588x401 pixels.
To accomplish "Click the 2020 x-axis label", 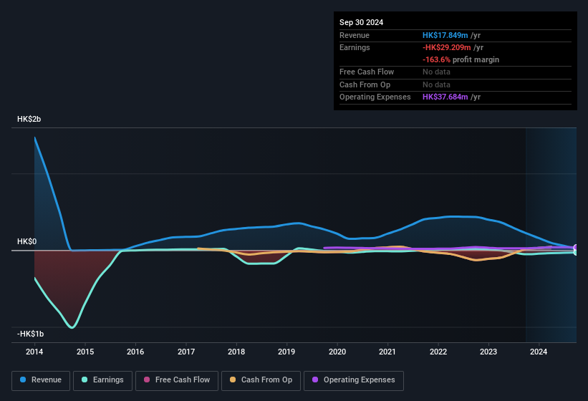I will coord(337,352).
